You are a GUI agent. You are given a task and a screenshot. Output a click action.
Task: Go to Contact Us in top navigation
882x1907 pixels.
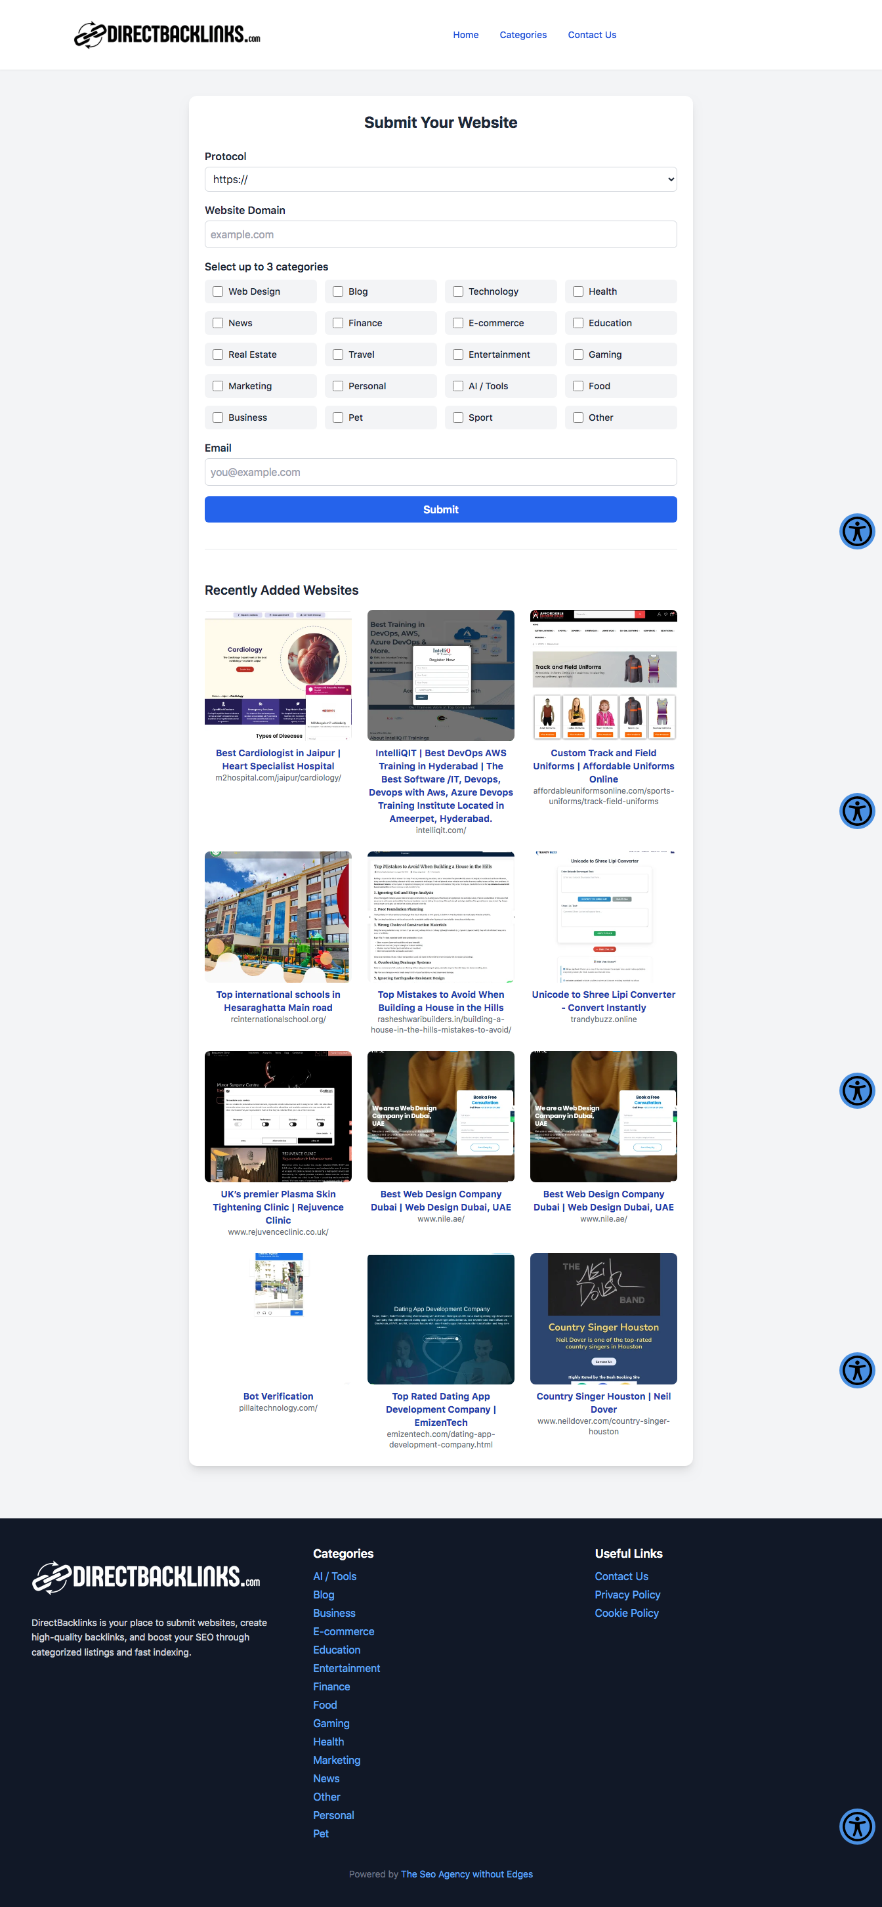(x=591, y=35)
